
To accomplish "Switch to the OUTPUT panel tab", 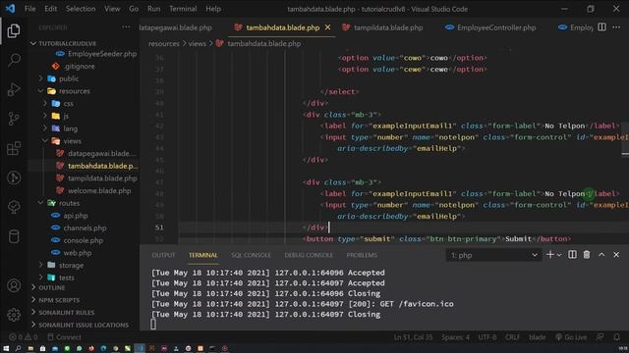I will 163,255.
